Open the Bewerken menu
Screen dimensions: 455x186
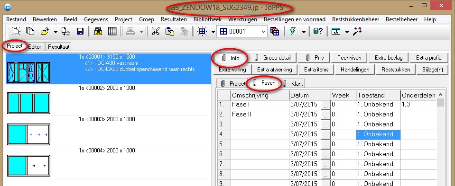[45, 19]
